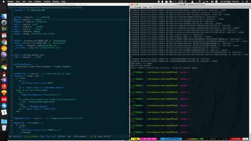Open Finder from the dock
Screen dimensions: 251x141
click(4, 16)
